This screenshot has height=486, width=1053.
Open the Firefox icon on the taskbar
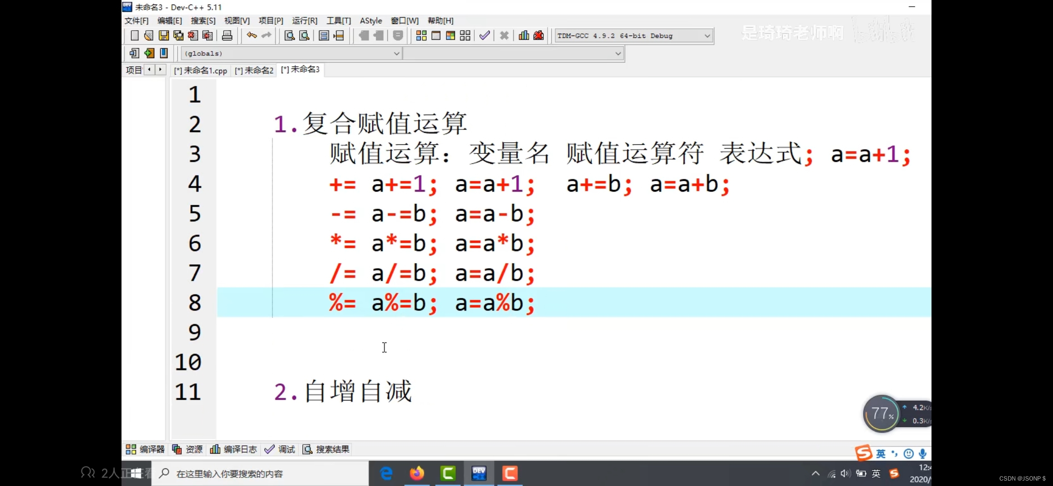[x=417, y=473]
